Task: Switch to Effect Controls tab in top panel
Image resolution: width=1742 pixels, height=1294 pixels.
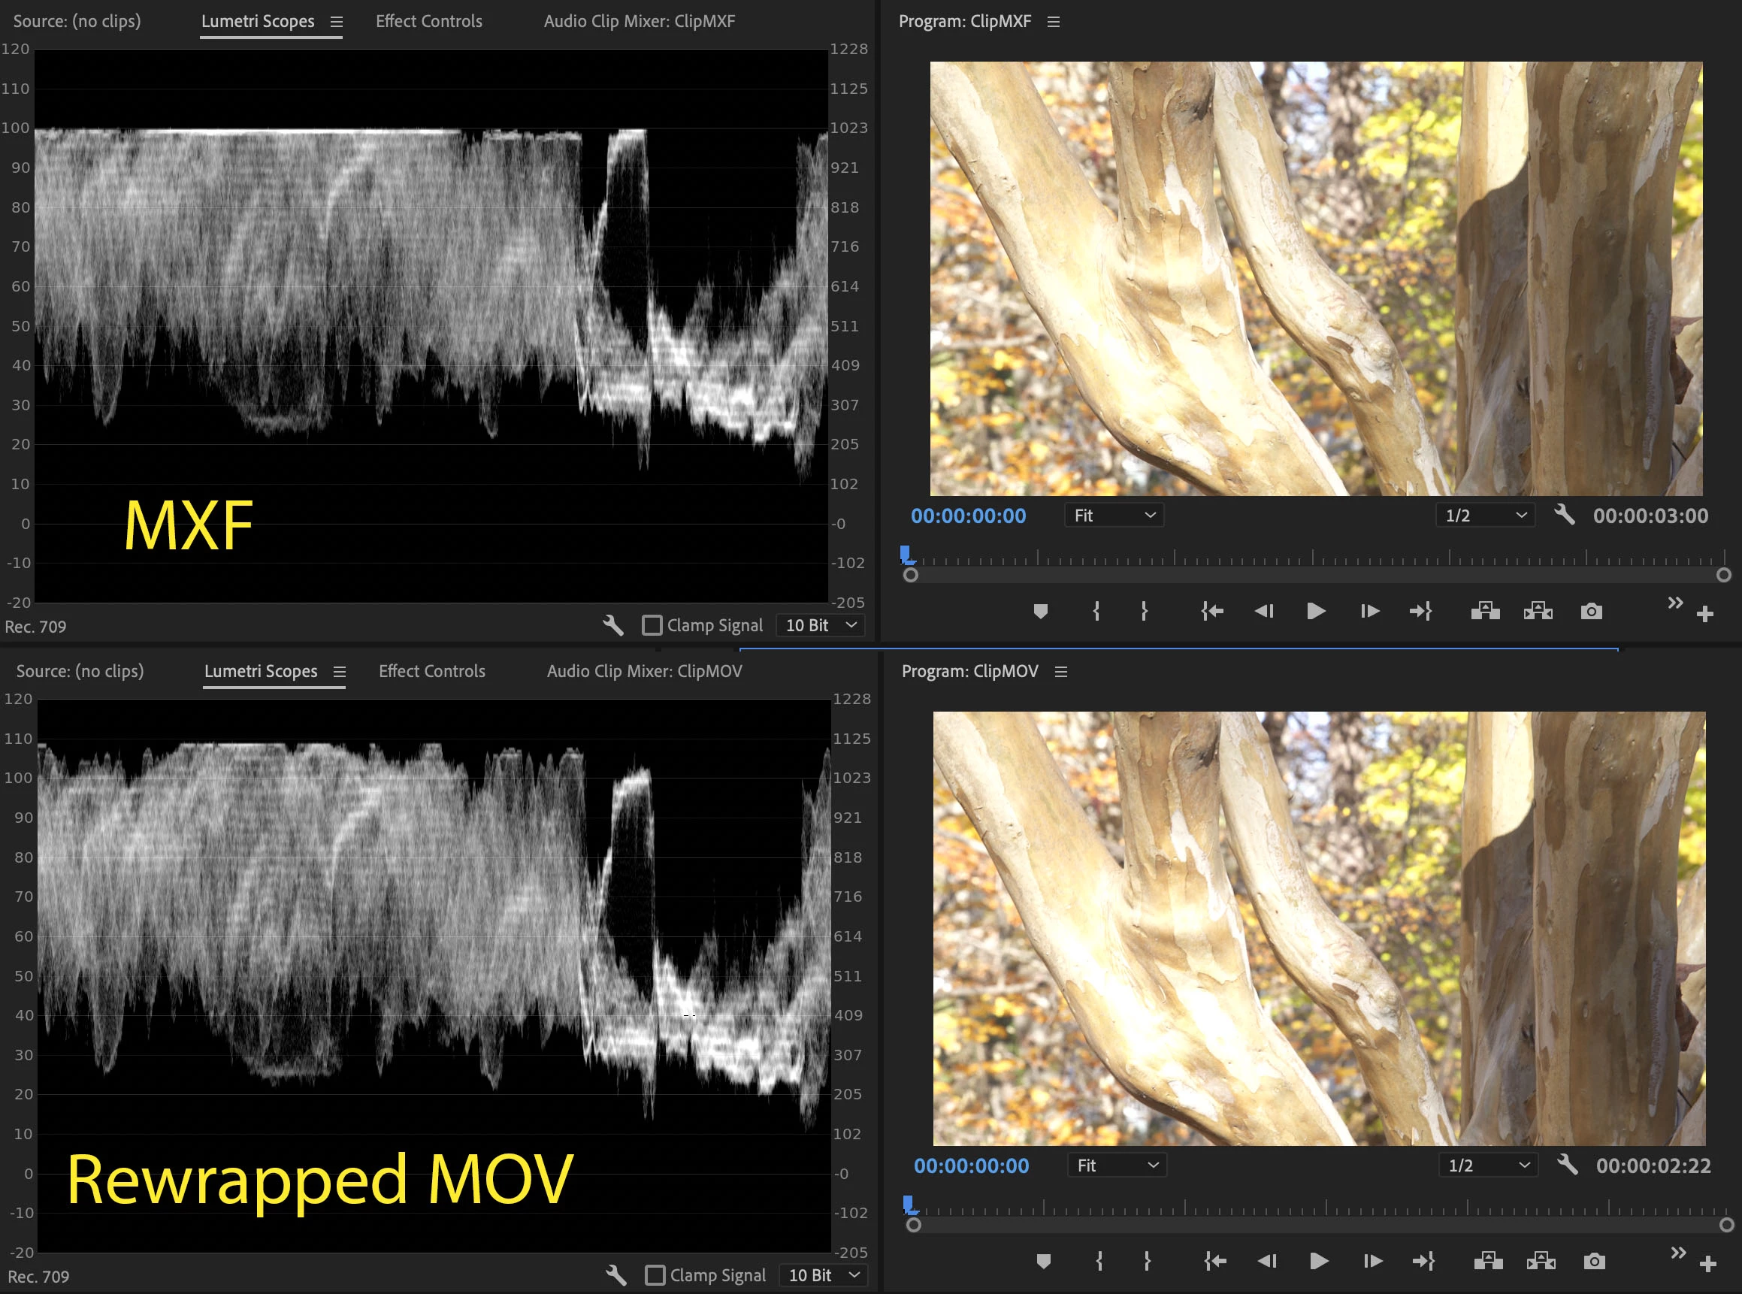Action: click(428, 21)
